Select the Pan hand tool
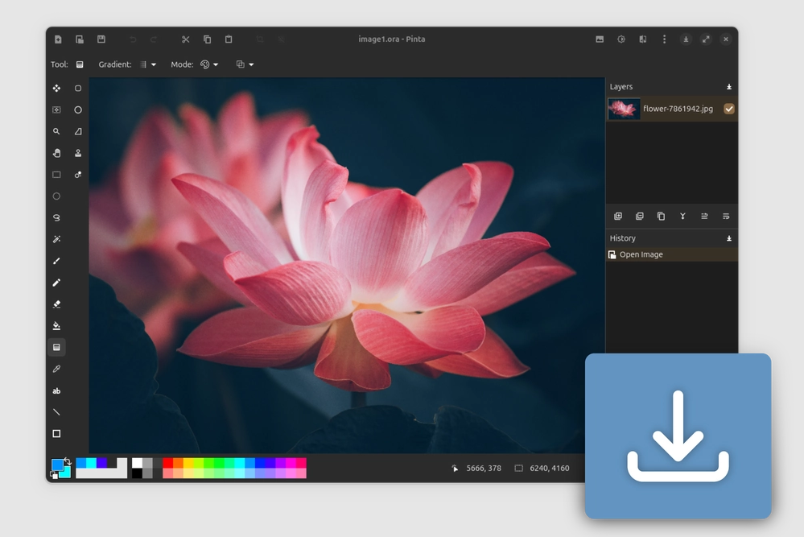Image resolution: width=804 pixels, height=537 pixels. (x=56, y=153)
